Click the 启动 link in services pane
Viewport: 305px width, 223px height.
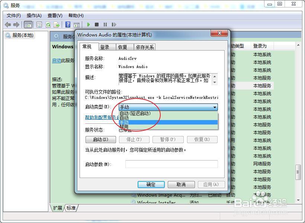coord(57,61)
